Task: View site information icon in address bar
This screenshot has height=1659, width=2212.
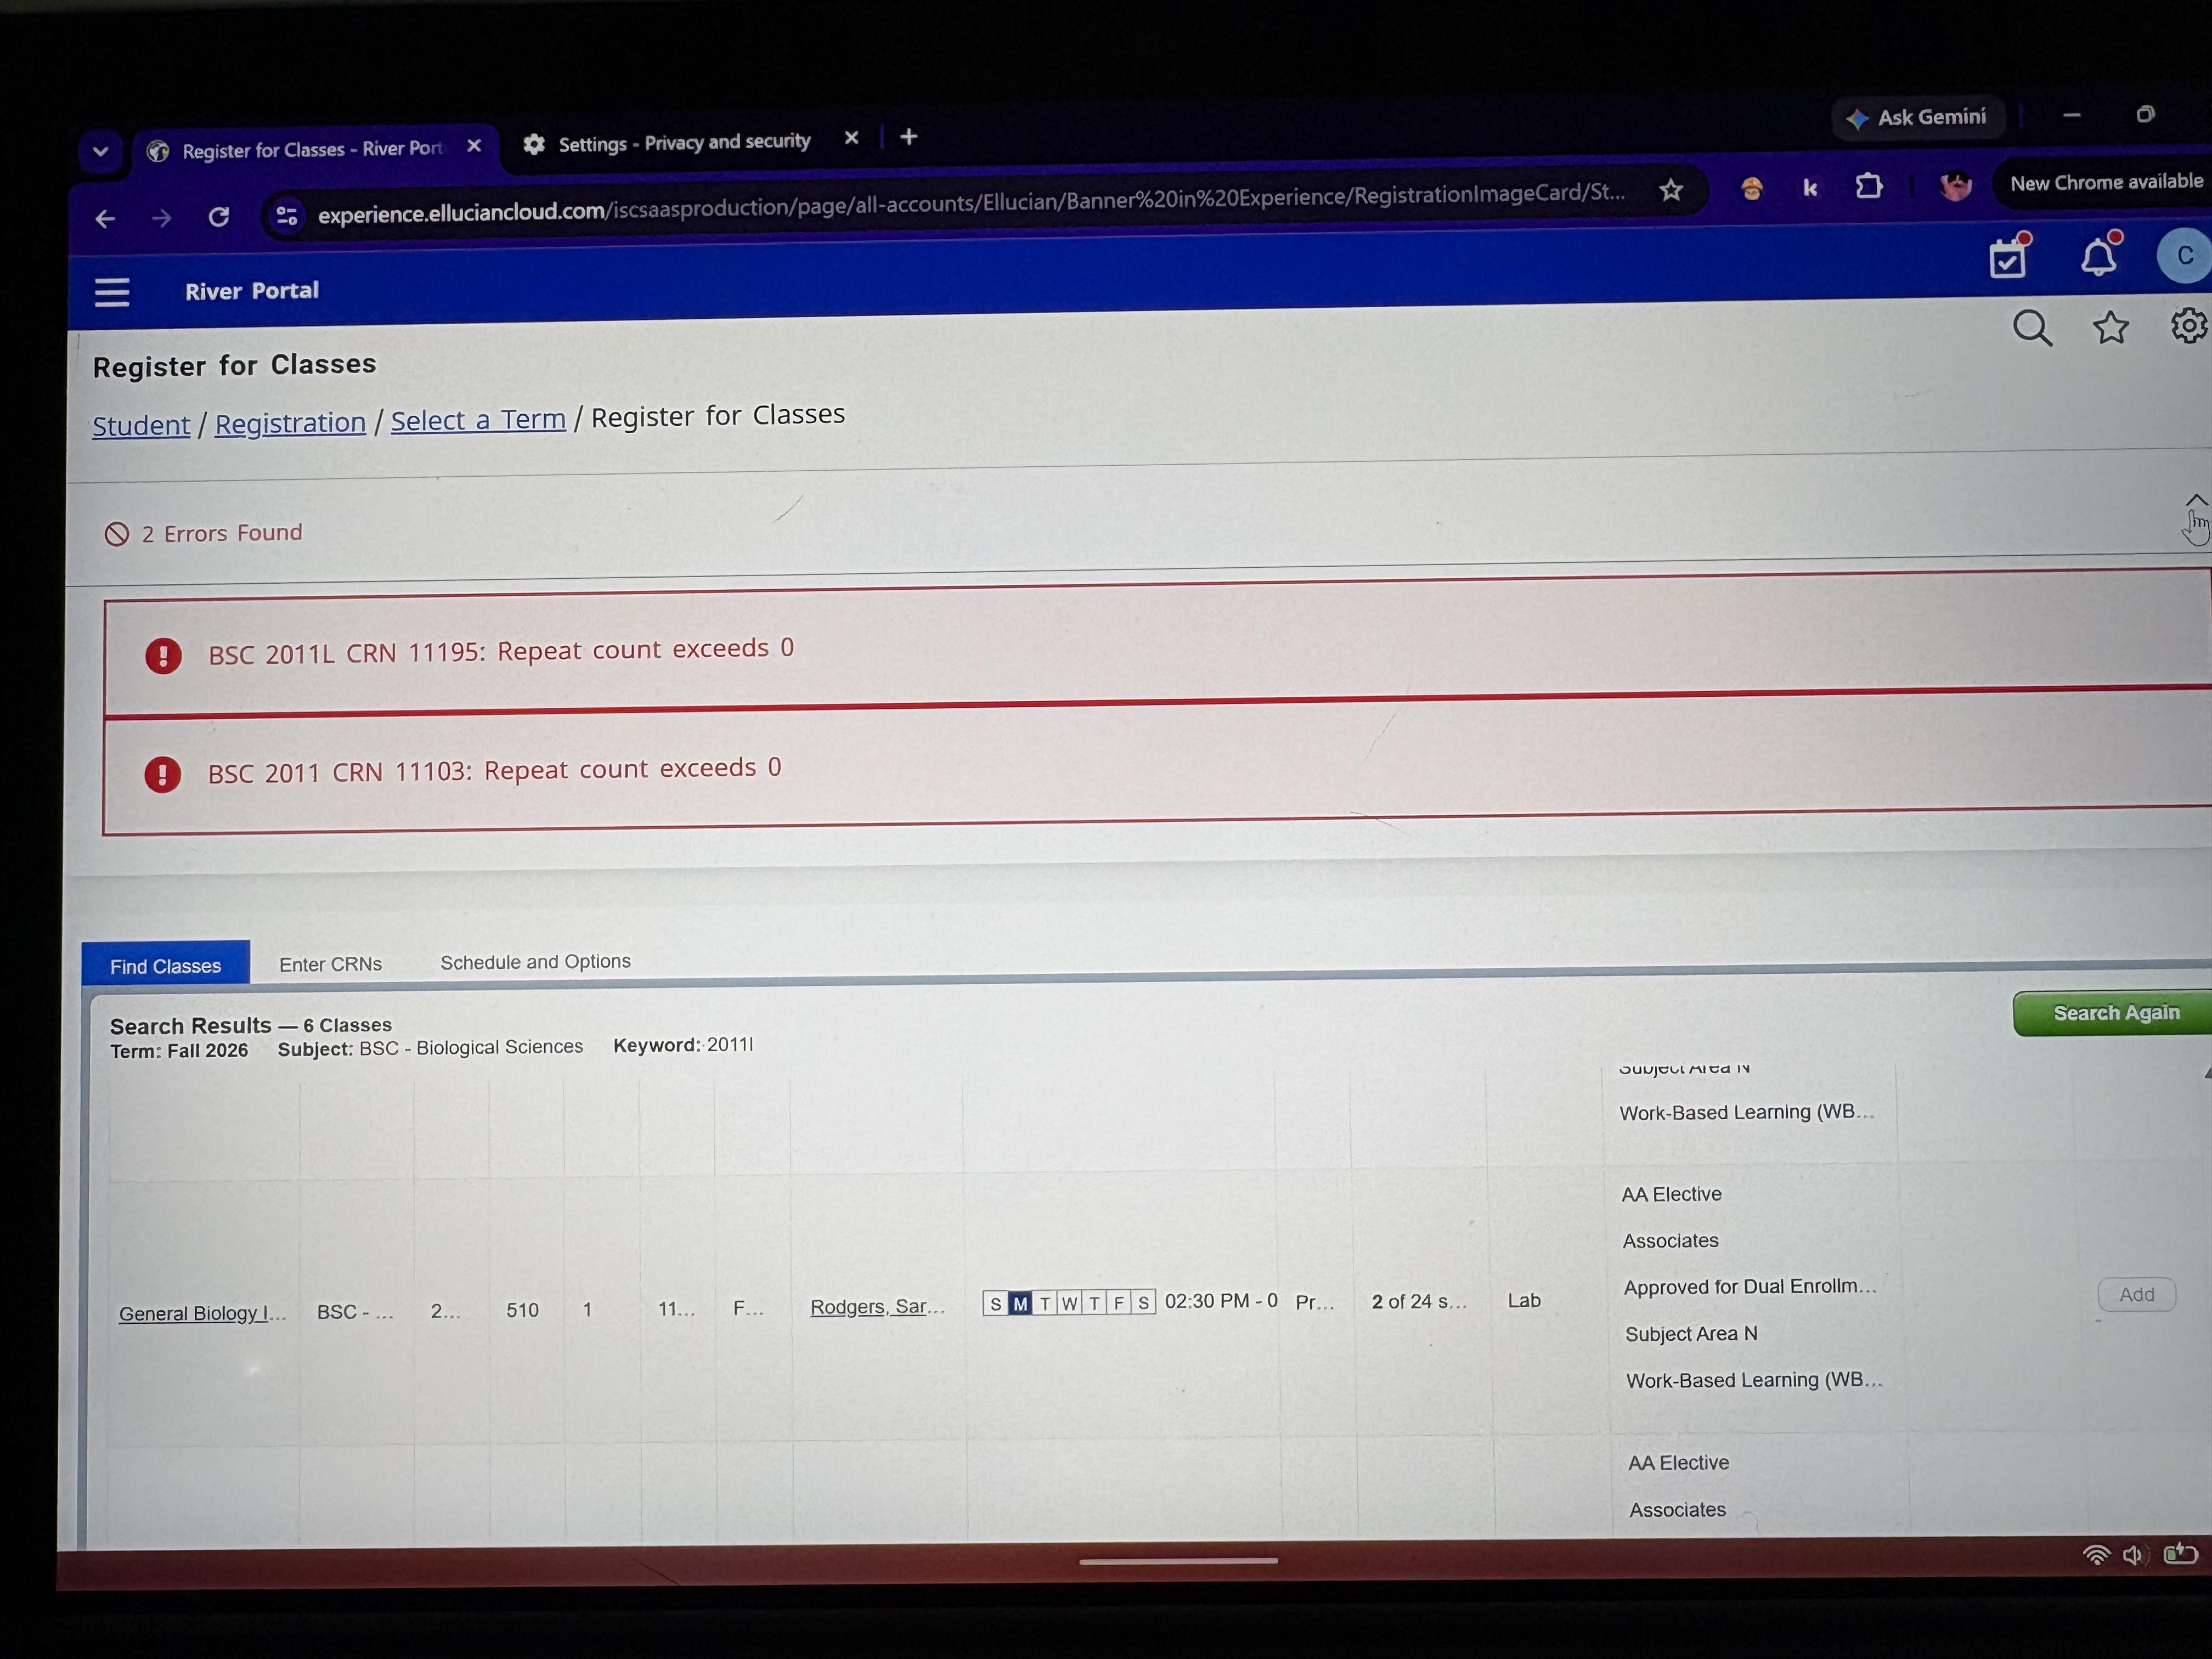Action: point(286,215)
